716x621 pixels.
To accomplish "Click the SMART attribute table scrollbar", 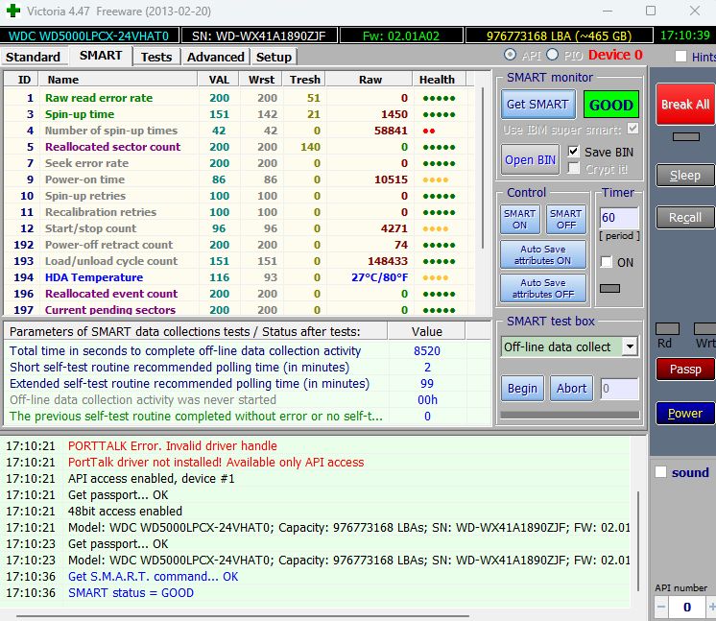I will [x=482, y=168].
